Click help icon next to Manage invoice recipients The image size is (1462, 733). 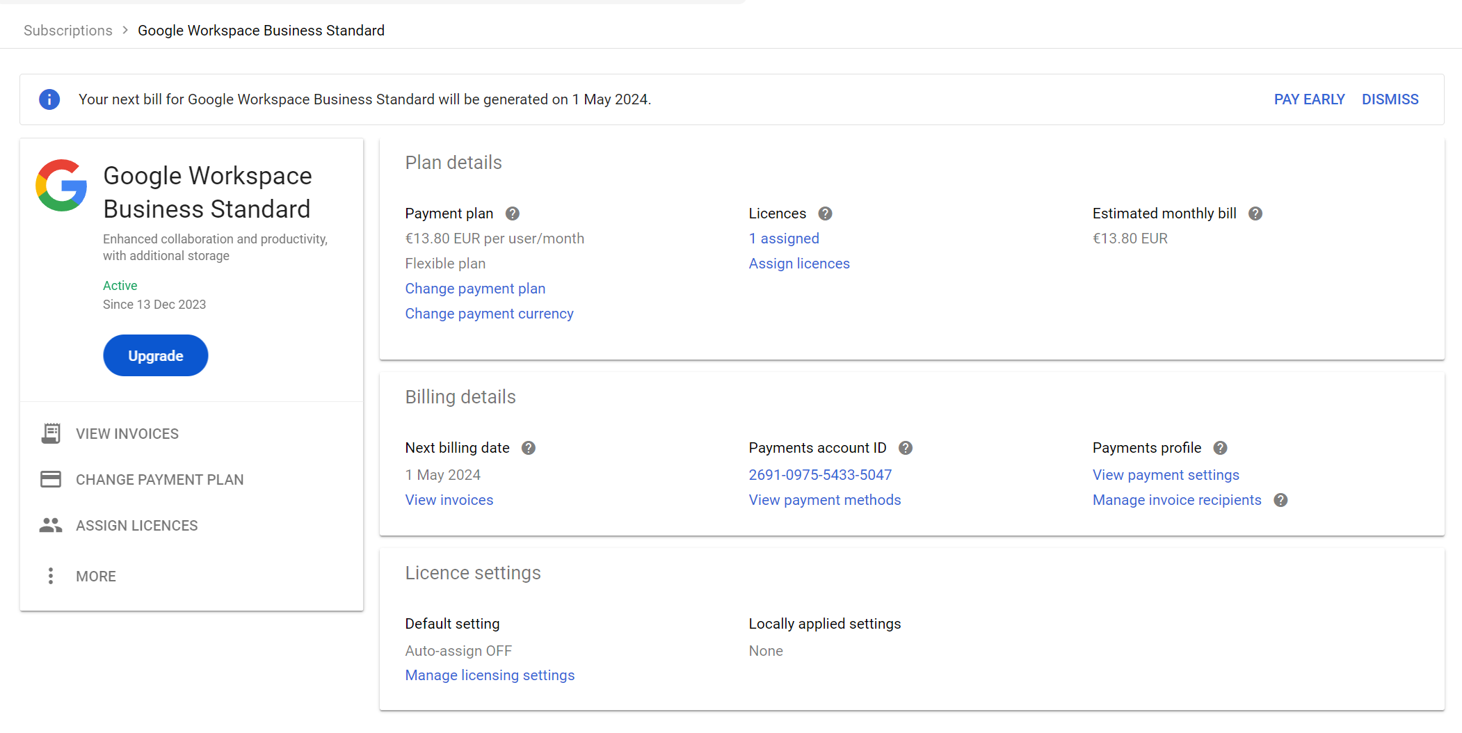(x=1280, y=500)
